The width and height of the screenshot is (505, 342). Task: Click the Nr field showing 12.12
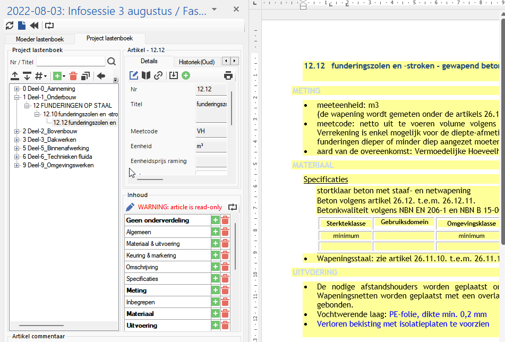pyautogui.click(x=211, y=89)
